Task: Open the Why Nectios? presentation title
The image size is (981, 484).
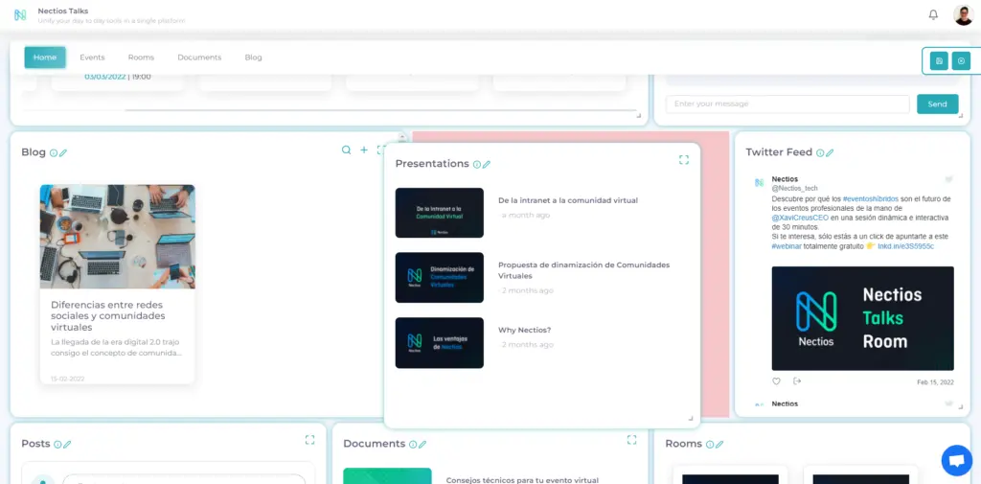Action: point(524,330)
